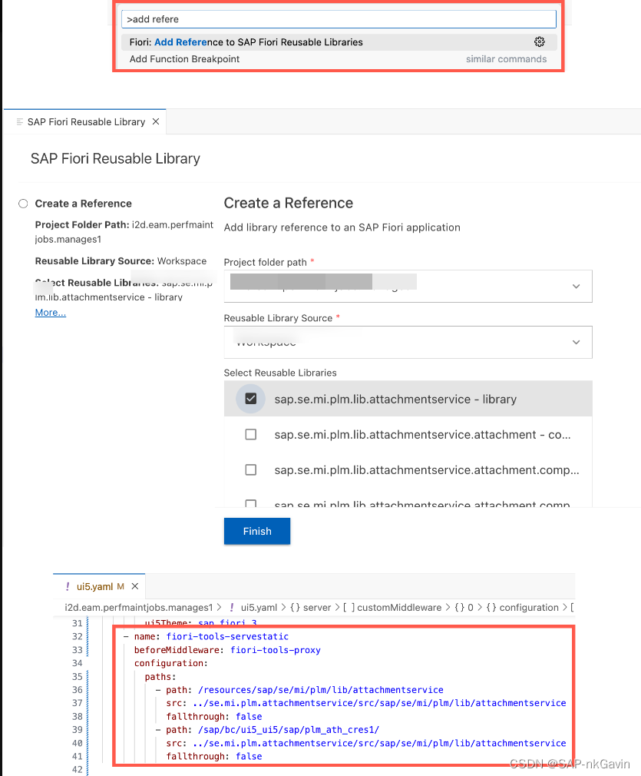Image resolution: width=641 pixels, height=776 pixels.
Task: Open settings gear on Add Reference command
Action: [x=539, y=41]
